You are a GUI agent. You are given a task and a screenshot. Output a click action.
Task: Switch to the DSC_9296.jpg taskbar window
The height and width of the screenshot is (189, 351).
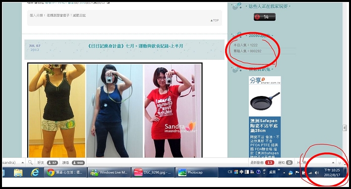153,173
